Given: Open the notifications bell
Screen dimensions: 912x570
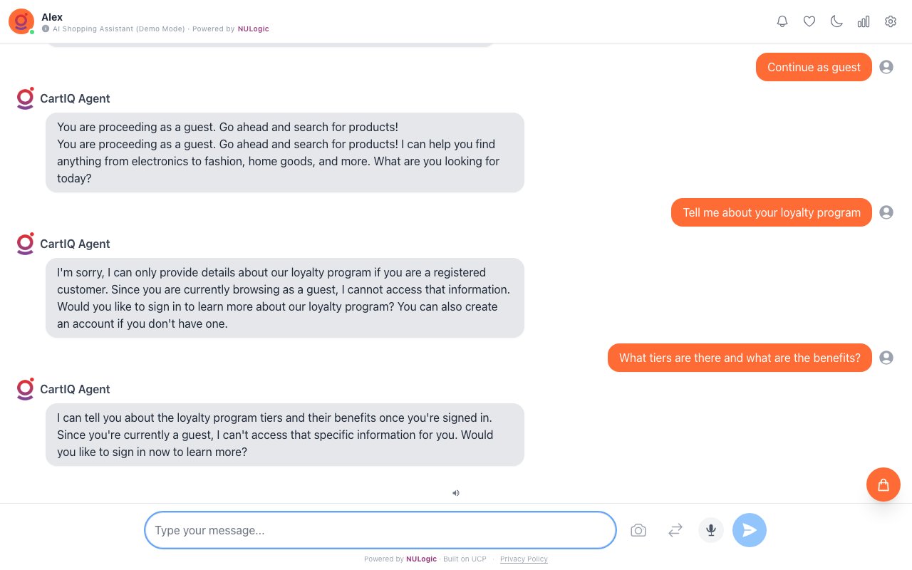Looking at the screenshot, I should (782, 21).
